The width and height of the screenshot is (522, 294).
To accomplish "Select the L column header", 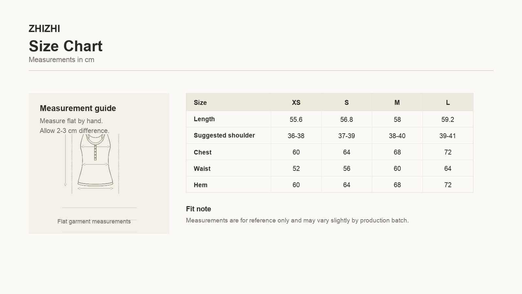I will tap(448, 103).
